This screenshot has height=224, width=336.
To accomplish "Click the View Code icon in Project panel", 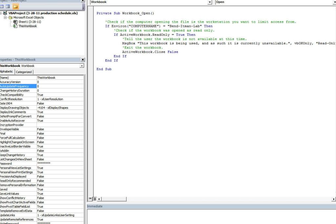I will point(2,7).
